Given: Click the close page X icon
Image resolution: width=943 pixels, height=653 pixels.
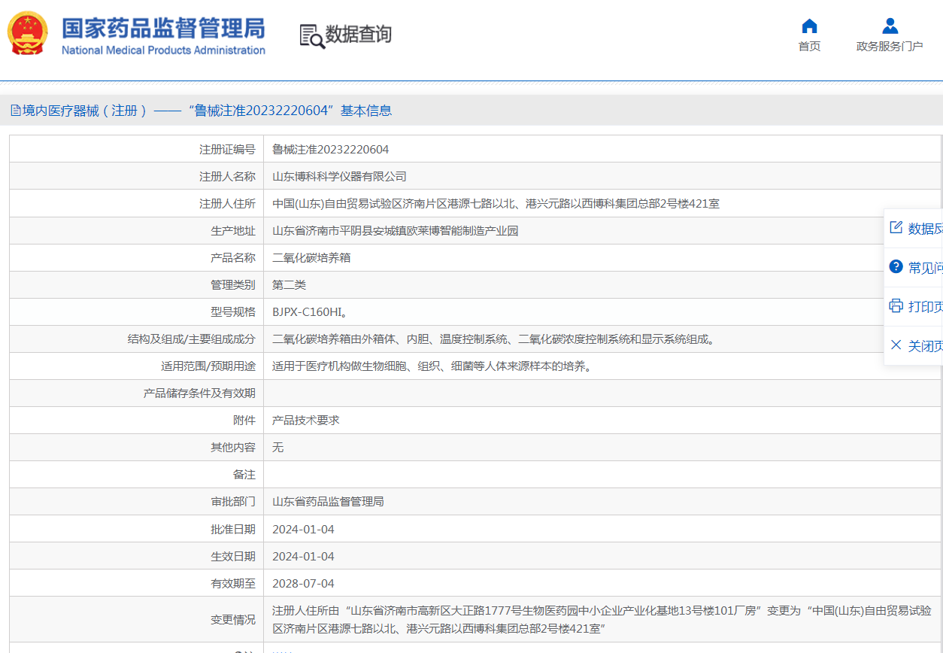Looking at the screenshot, I should coord(896,345).
